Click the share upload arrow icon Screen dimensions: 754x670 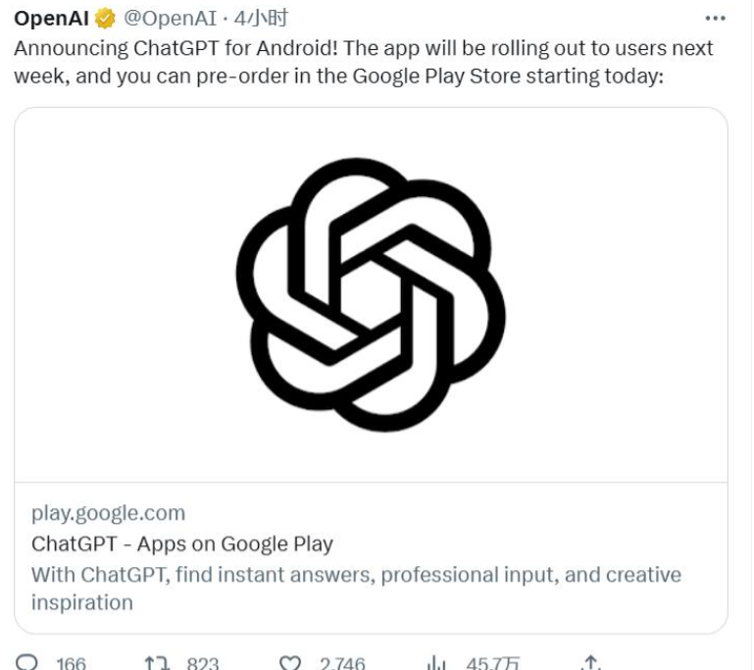591,663
